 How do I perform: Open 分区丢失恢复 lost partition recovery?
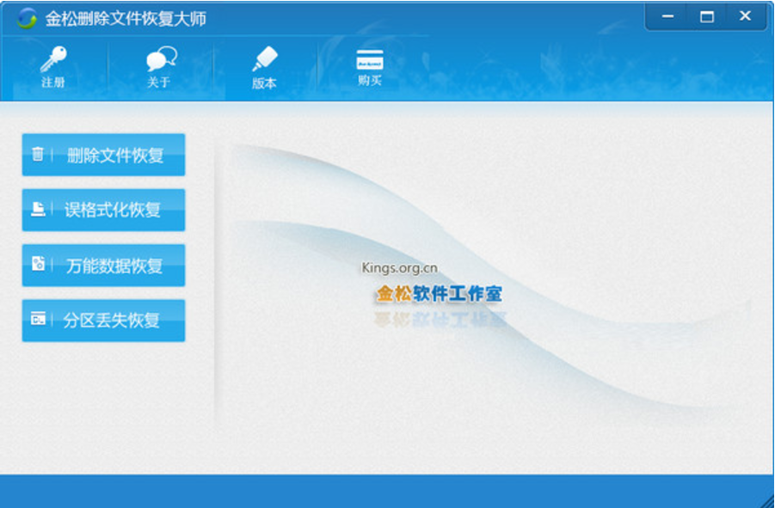click(103, 320)
